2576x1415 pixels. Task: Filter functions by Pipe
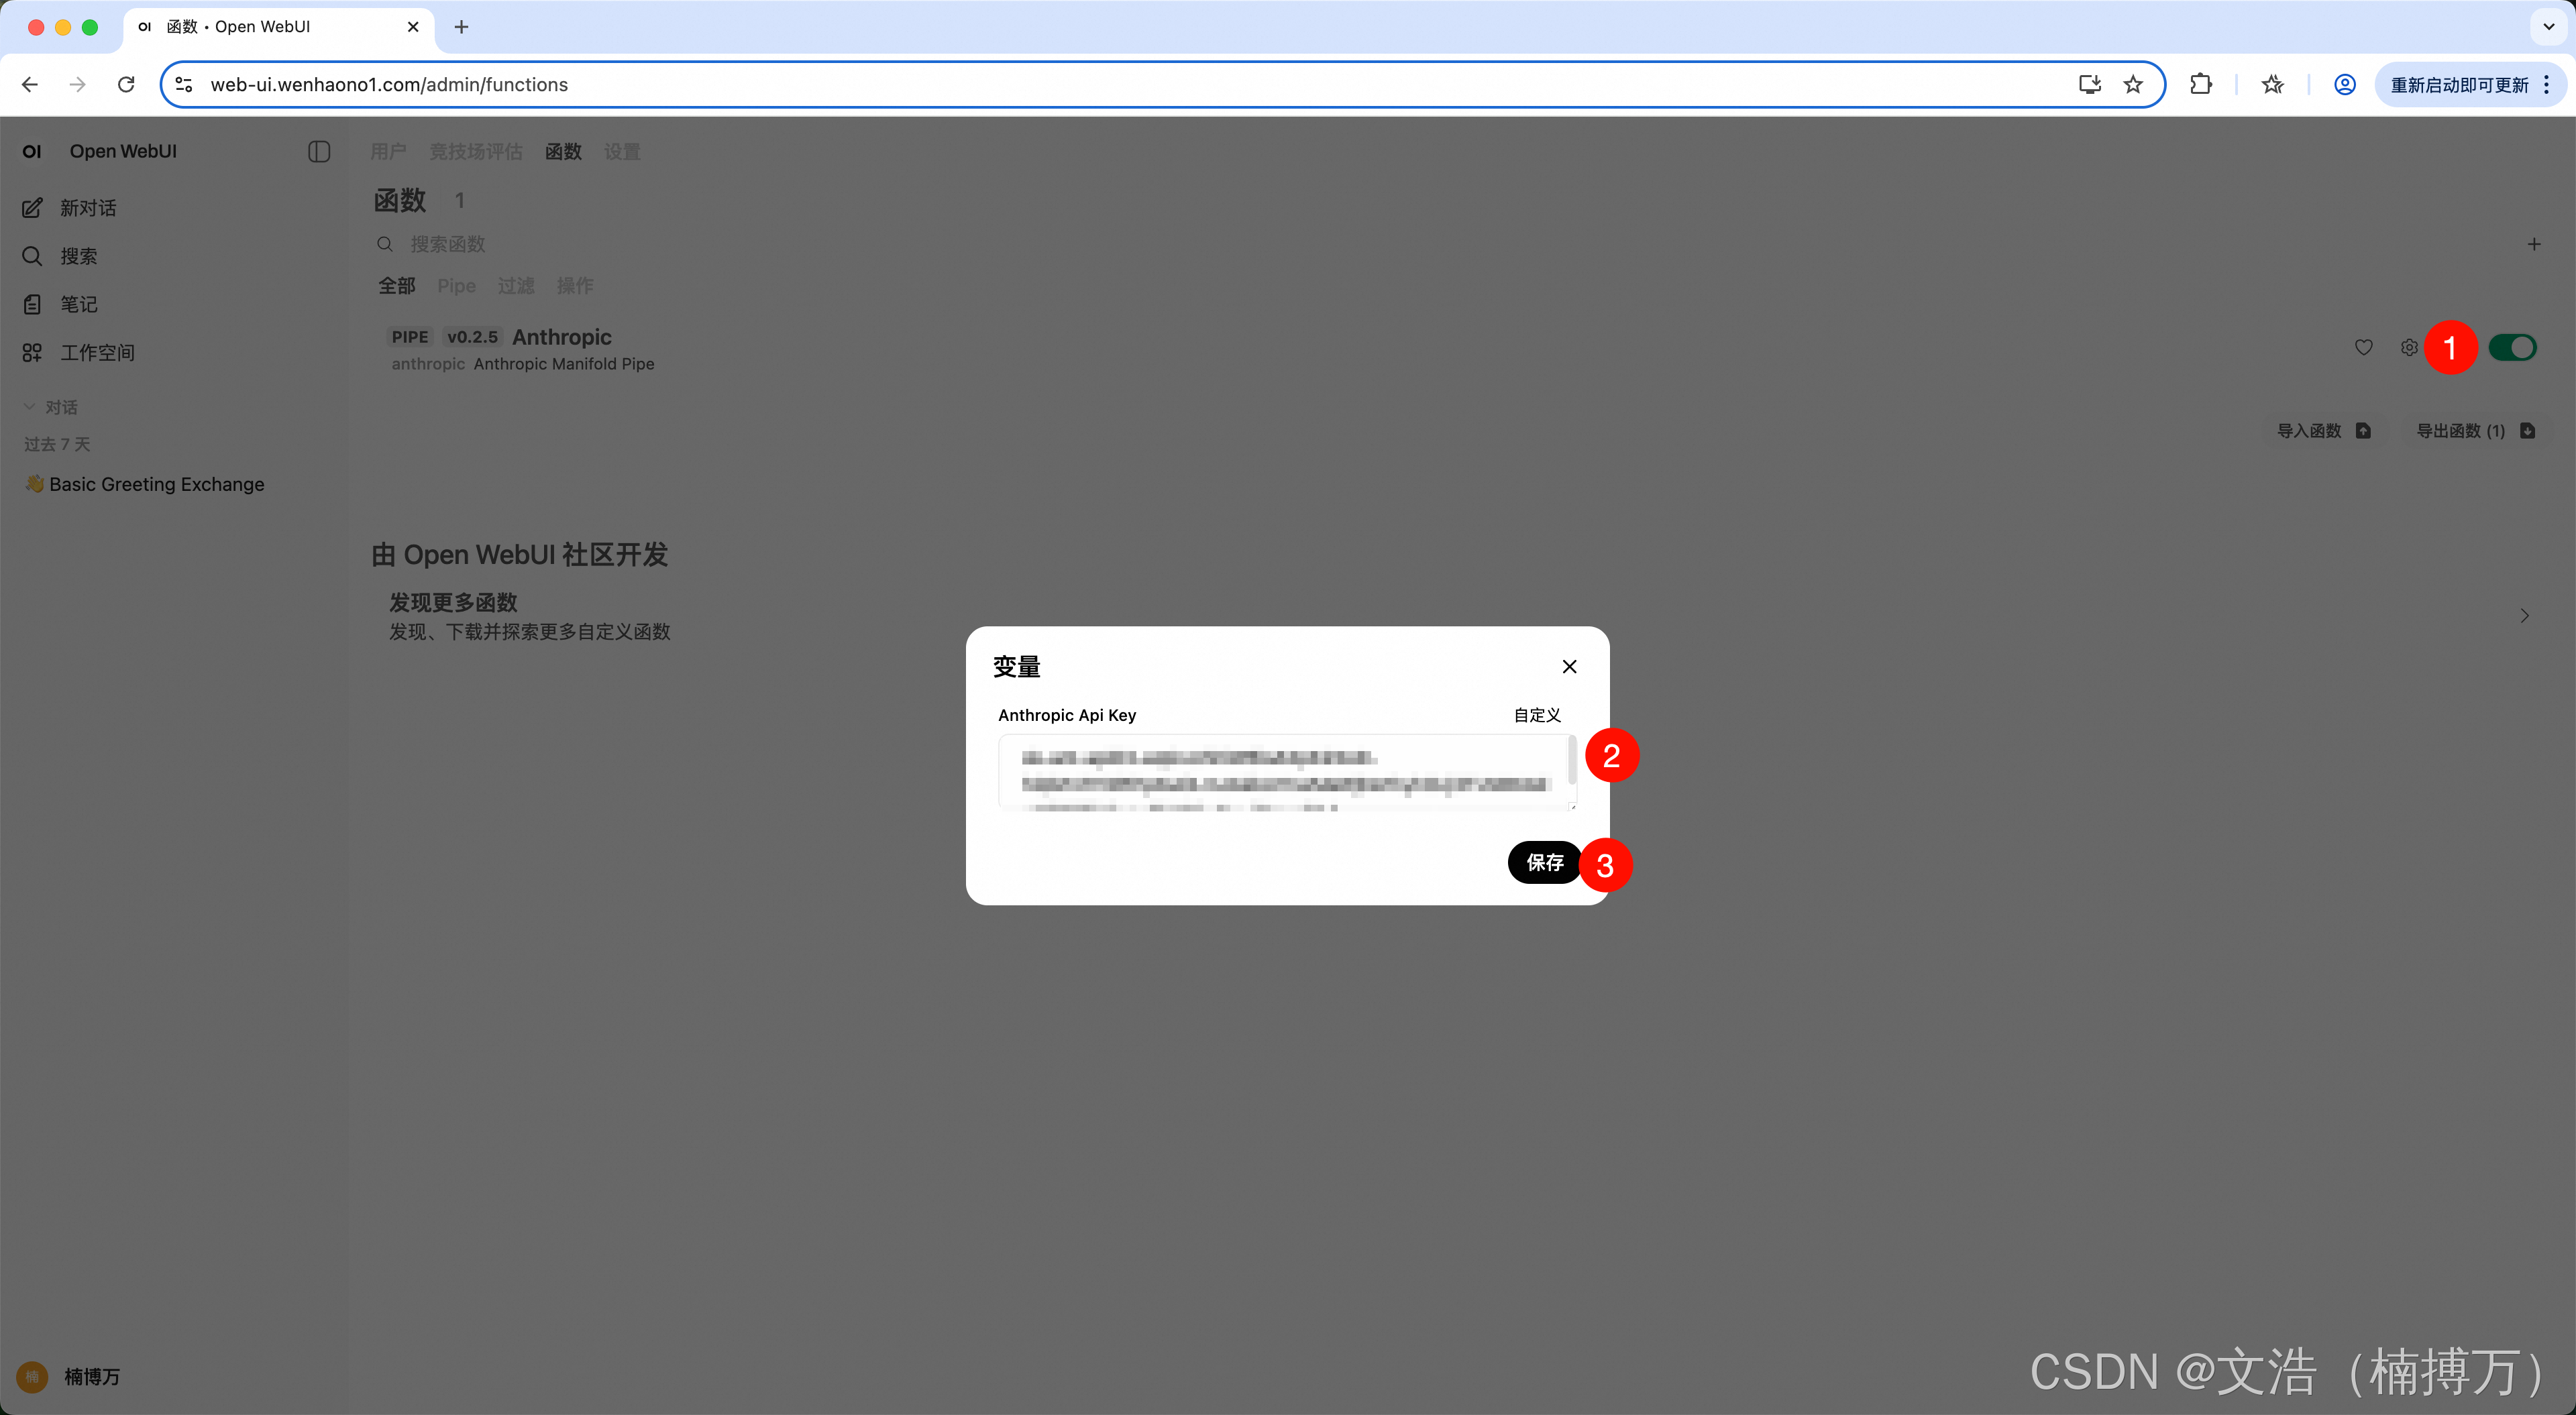pyautogui.click(x=456, y=286)
